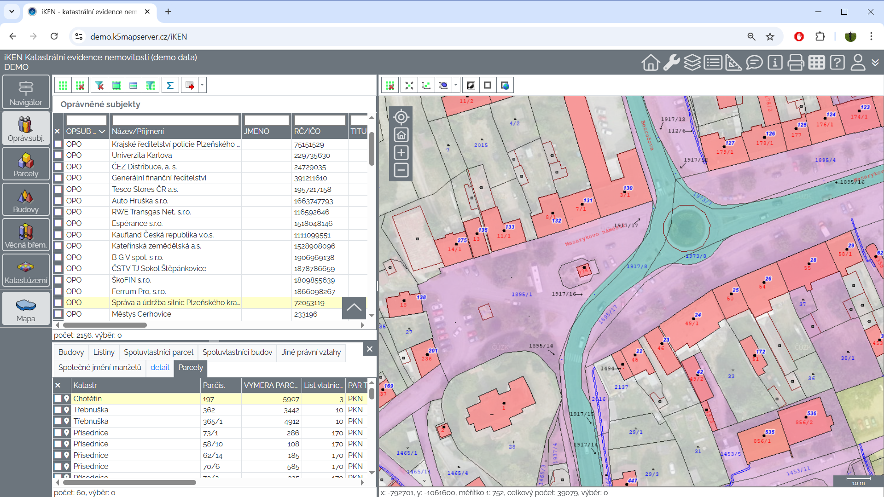Open the Mapa module

pos(26,308)
